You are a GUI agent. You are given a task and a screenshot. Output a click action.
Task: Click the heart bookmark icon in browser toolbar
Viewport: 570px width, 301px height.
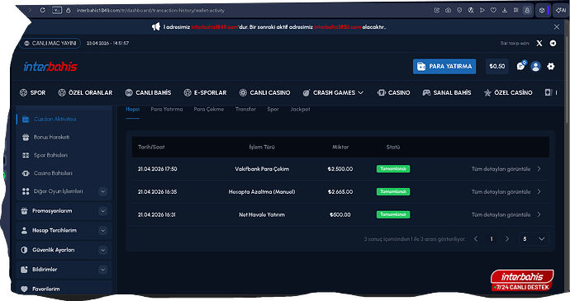pyautogui.click(x=493, y=10)
